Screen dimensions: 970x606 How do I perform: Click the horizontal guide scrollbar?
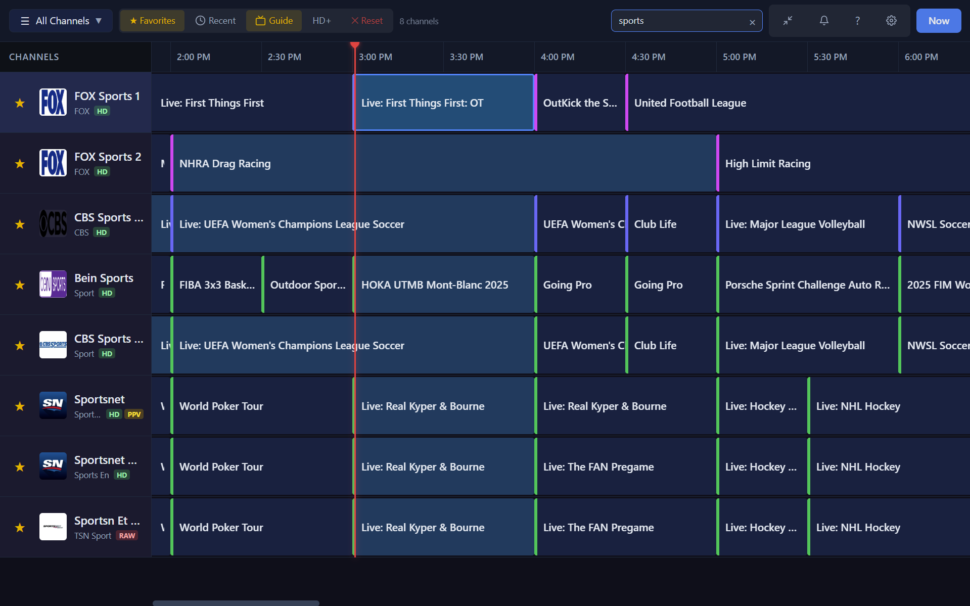pos(236,603)
